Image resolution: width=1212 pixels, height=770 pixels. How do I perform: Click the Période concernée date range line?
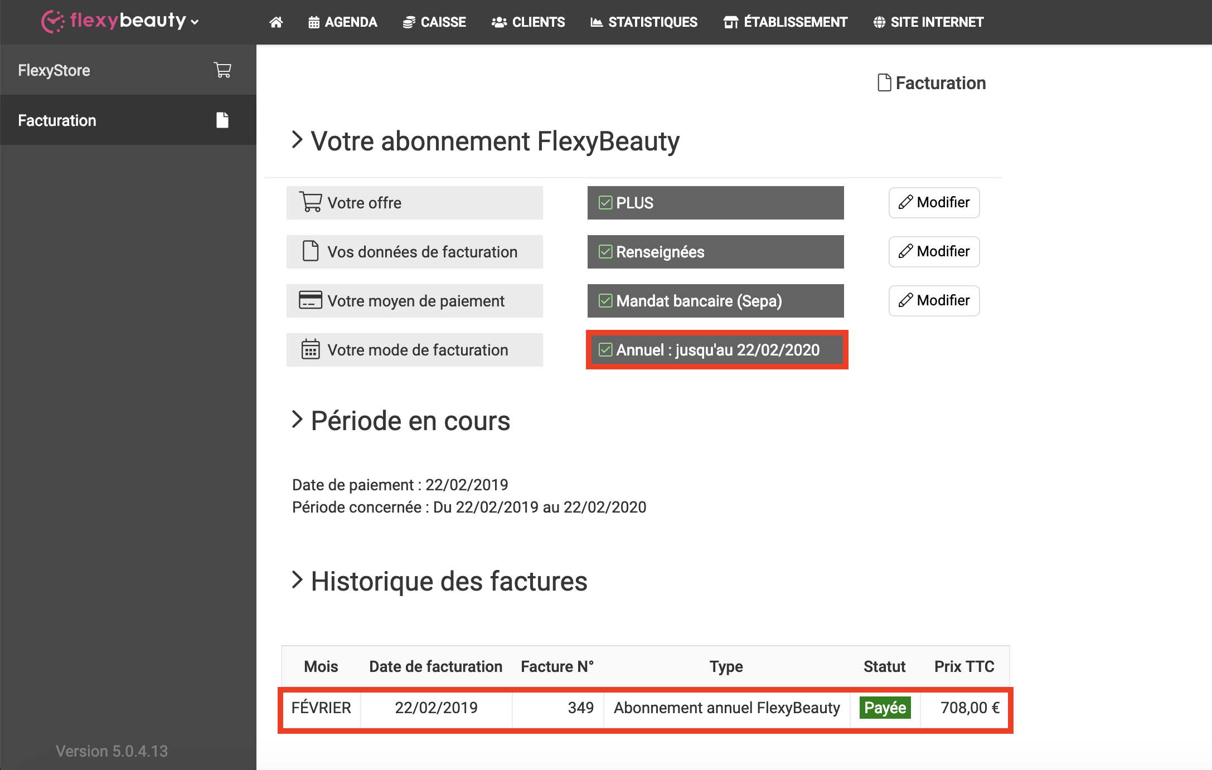coord(469,507)
